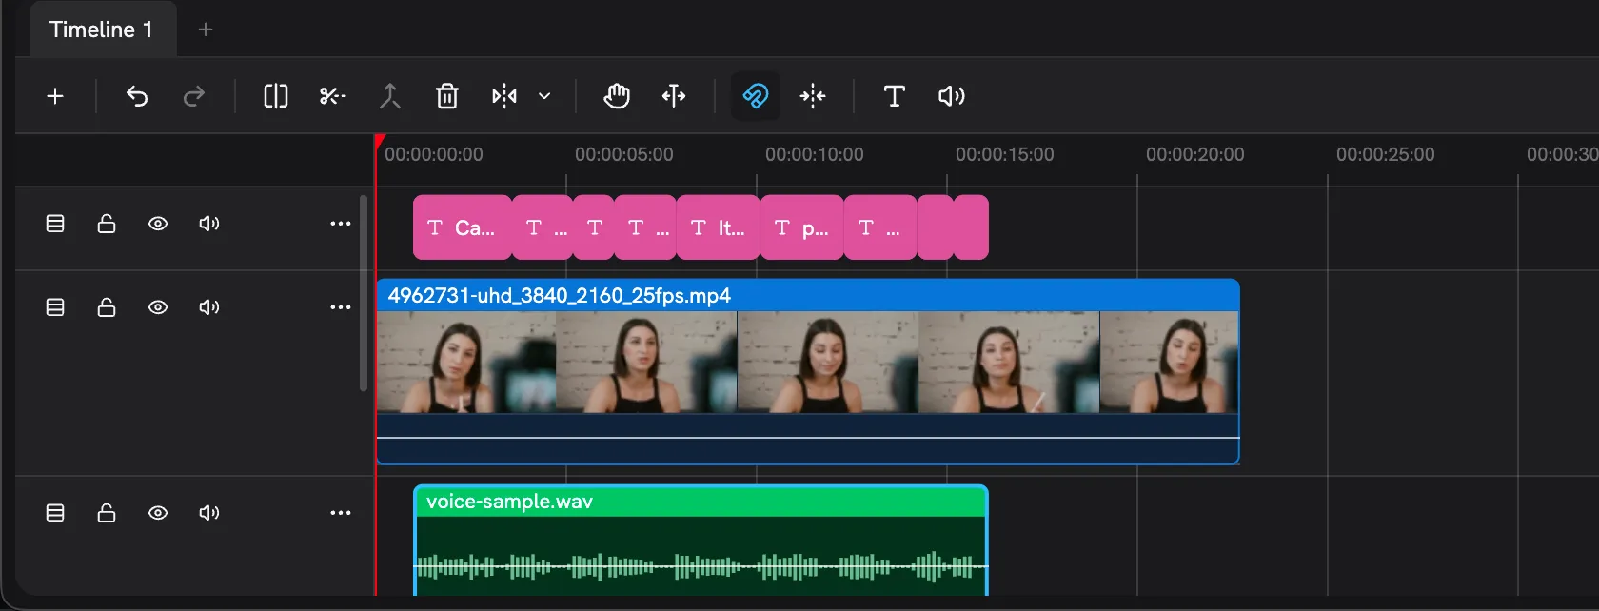Click the 00:00:05:00 ruler mark
The height and width of the screenshot is (611, 1599).
click(x=623, y=154)
